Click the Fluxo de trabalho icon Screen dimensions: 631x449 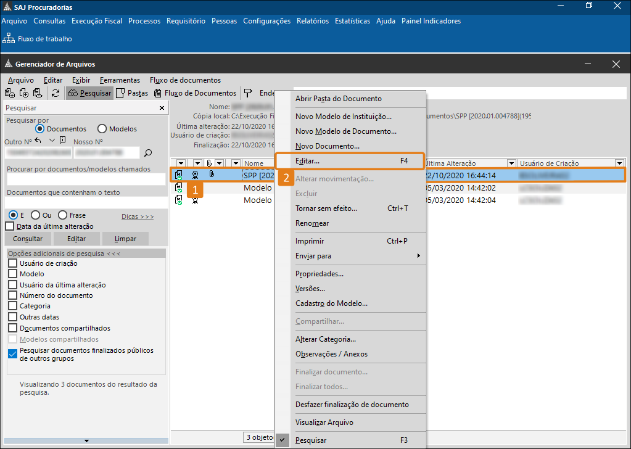pyautogui.click(x=9, y=39)
